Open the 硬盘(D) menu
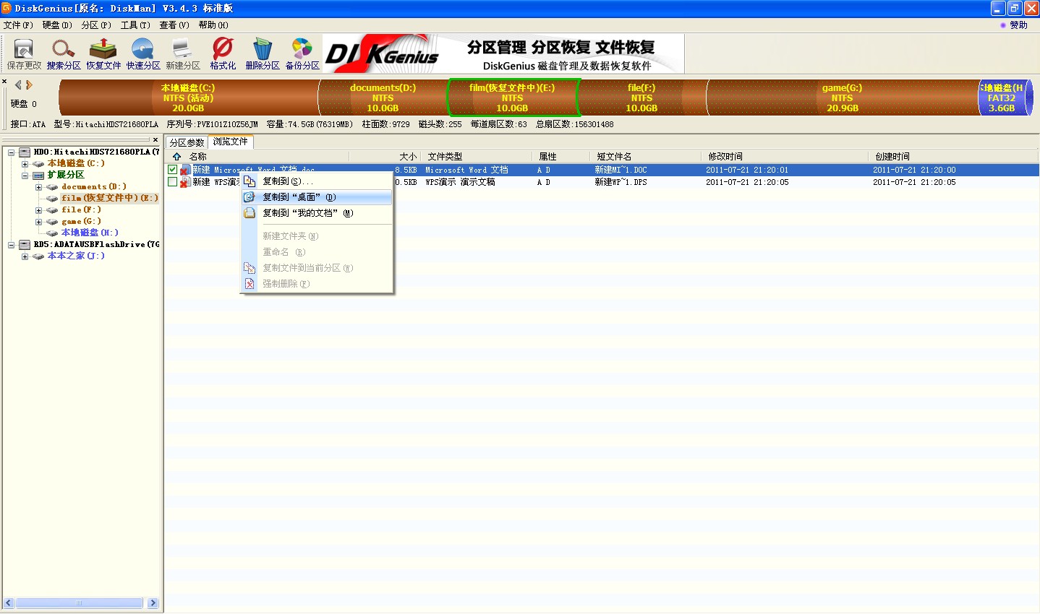 click(x=57, y=25)
